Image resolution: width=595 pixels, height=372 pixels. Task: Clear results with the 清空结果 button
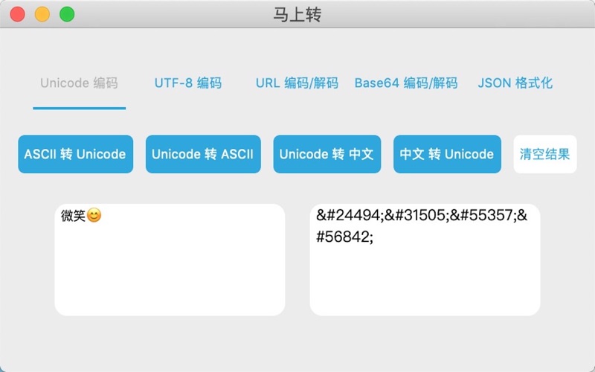545,154
